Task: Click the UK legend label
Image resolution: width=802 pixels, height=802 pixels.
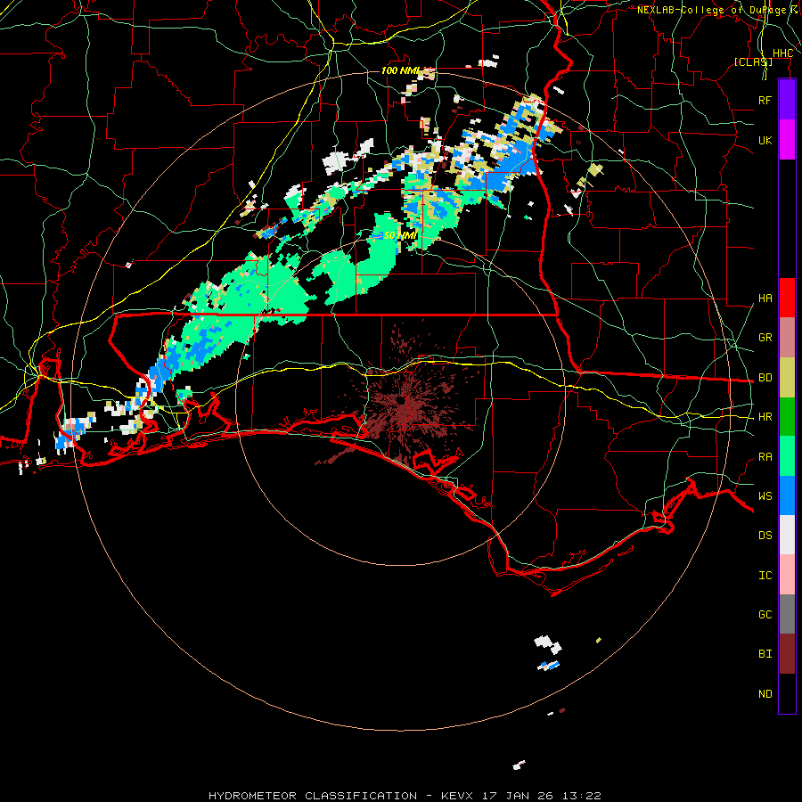Action: coord(765,140)
